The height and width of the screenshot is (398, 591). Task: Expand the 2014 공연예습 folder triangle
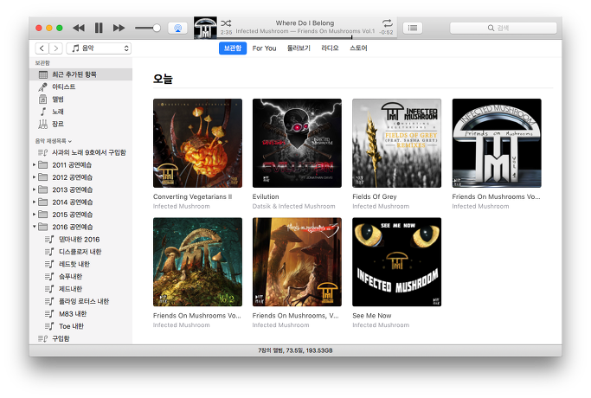click(x=34, y=202)
